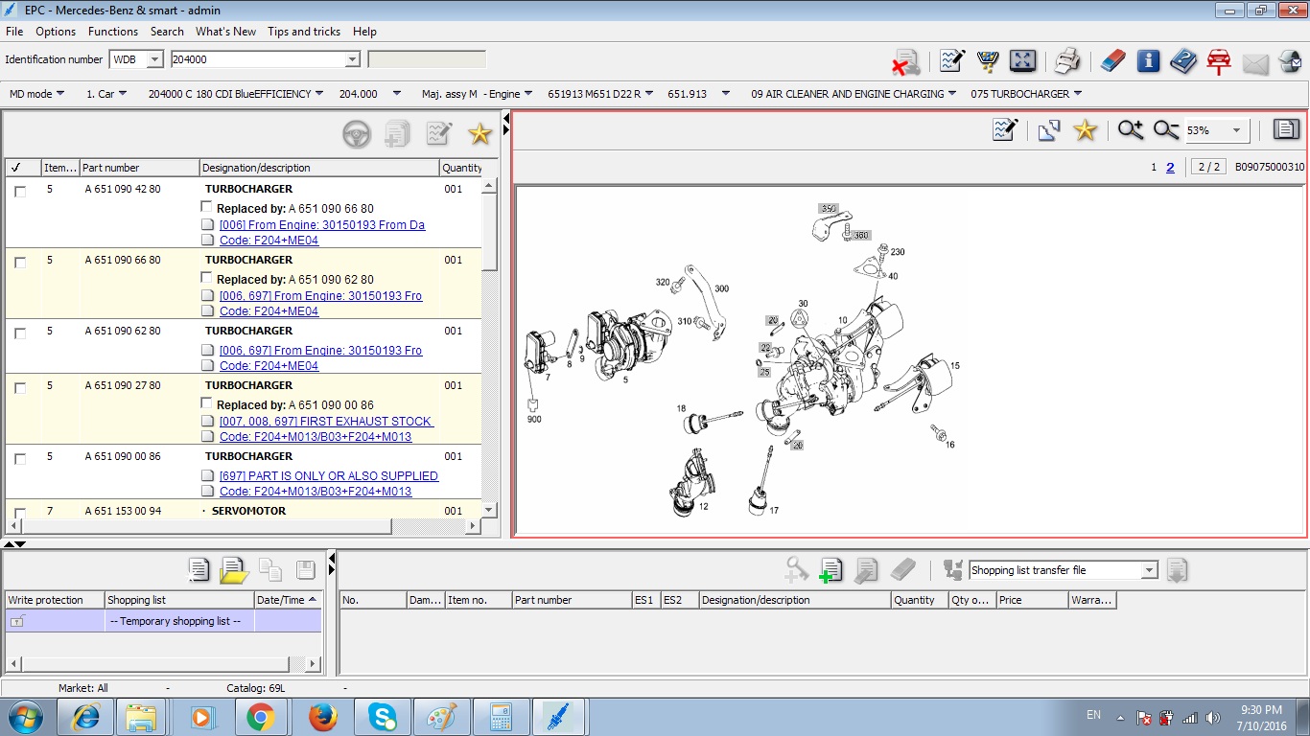Open the blue info icon

pos(1148,61)
